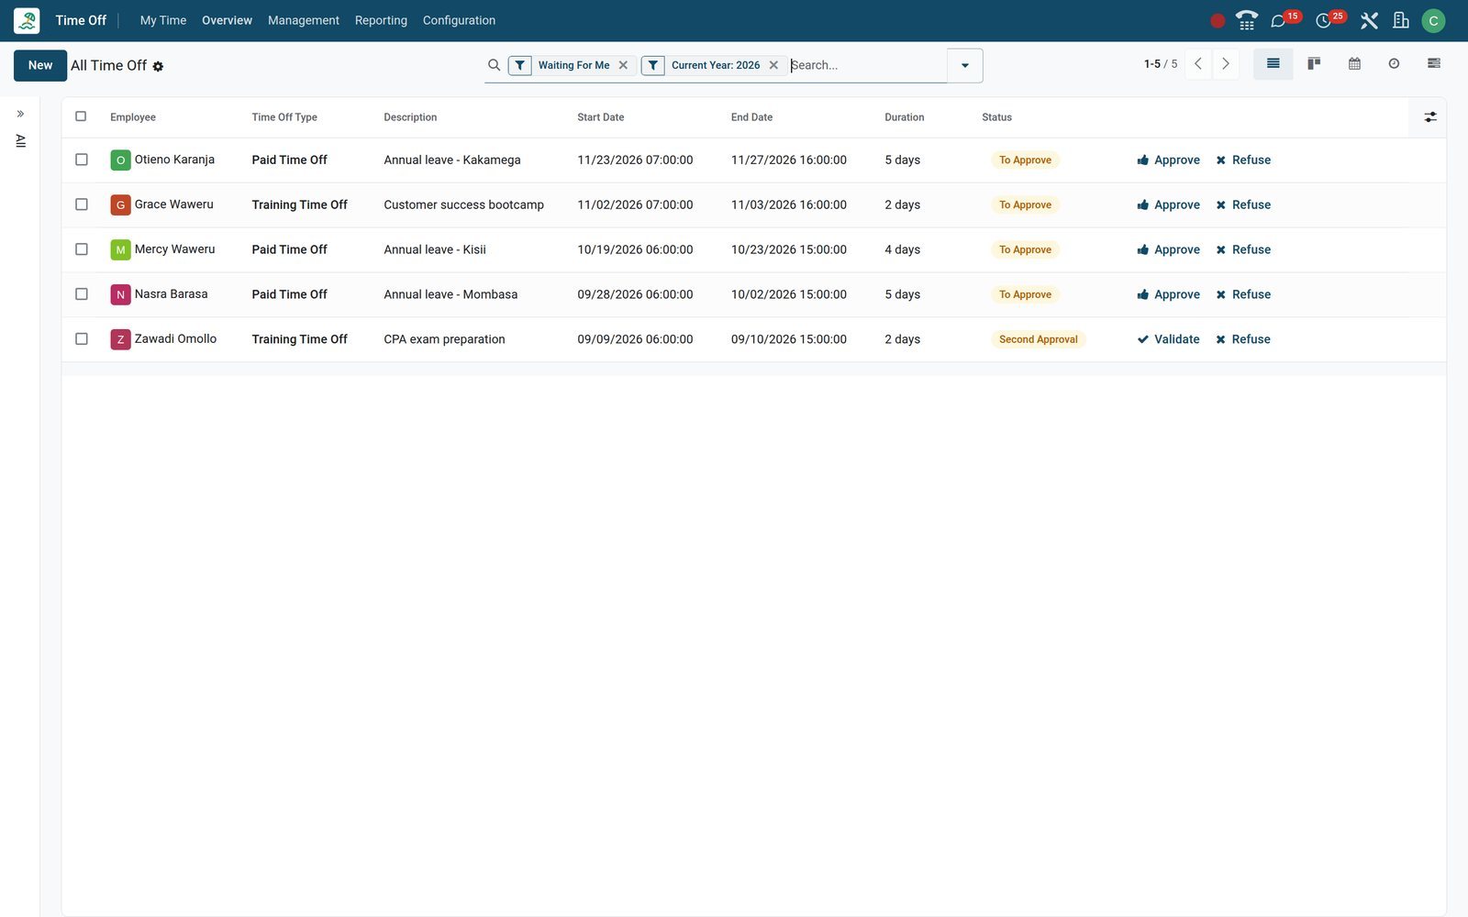Screen dimensions: 1468x917
Task: Switch to calendar view
Action: (x=1354, y=64)
